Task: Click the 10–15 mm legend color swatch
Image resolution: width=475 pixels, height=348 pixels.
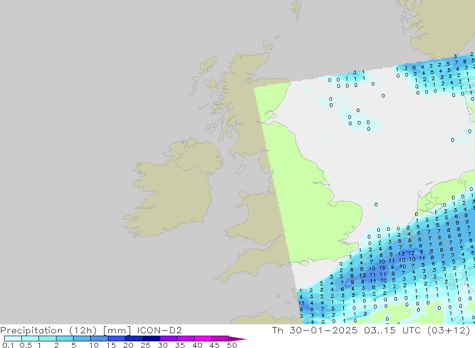Action: pos(99,339)
